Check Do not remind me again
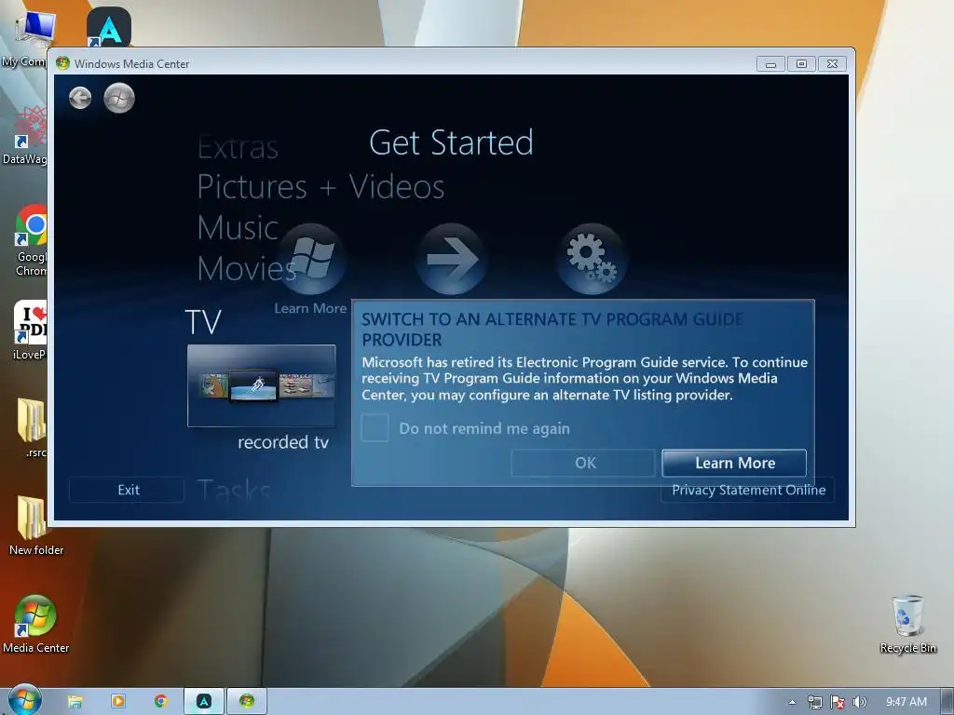Screen dimensions: 954x715 point(375,428)
